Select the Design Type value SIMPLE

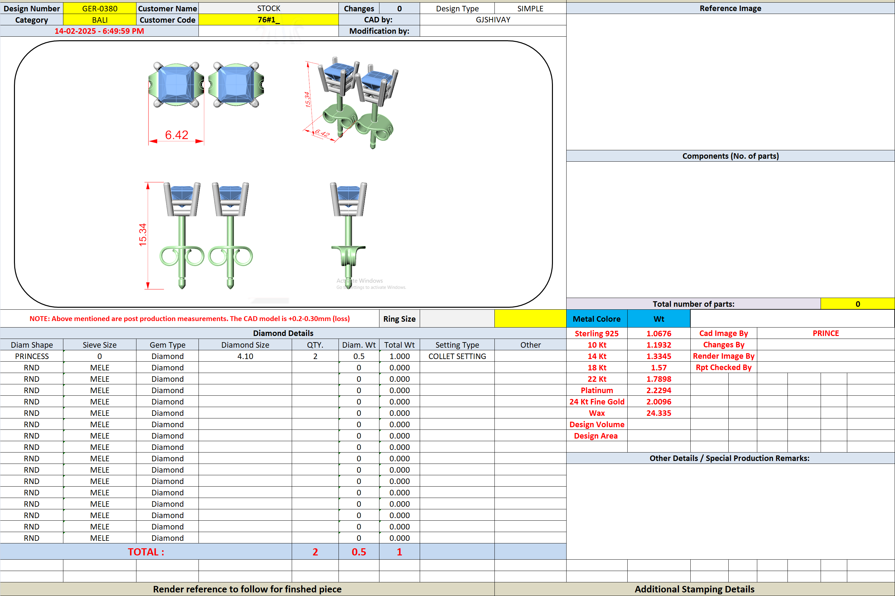pyautogui.click(x=530, y=8)
